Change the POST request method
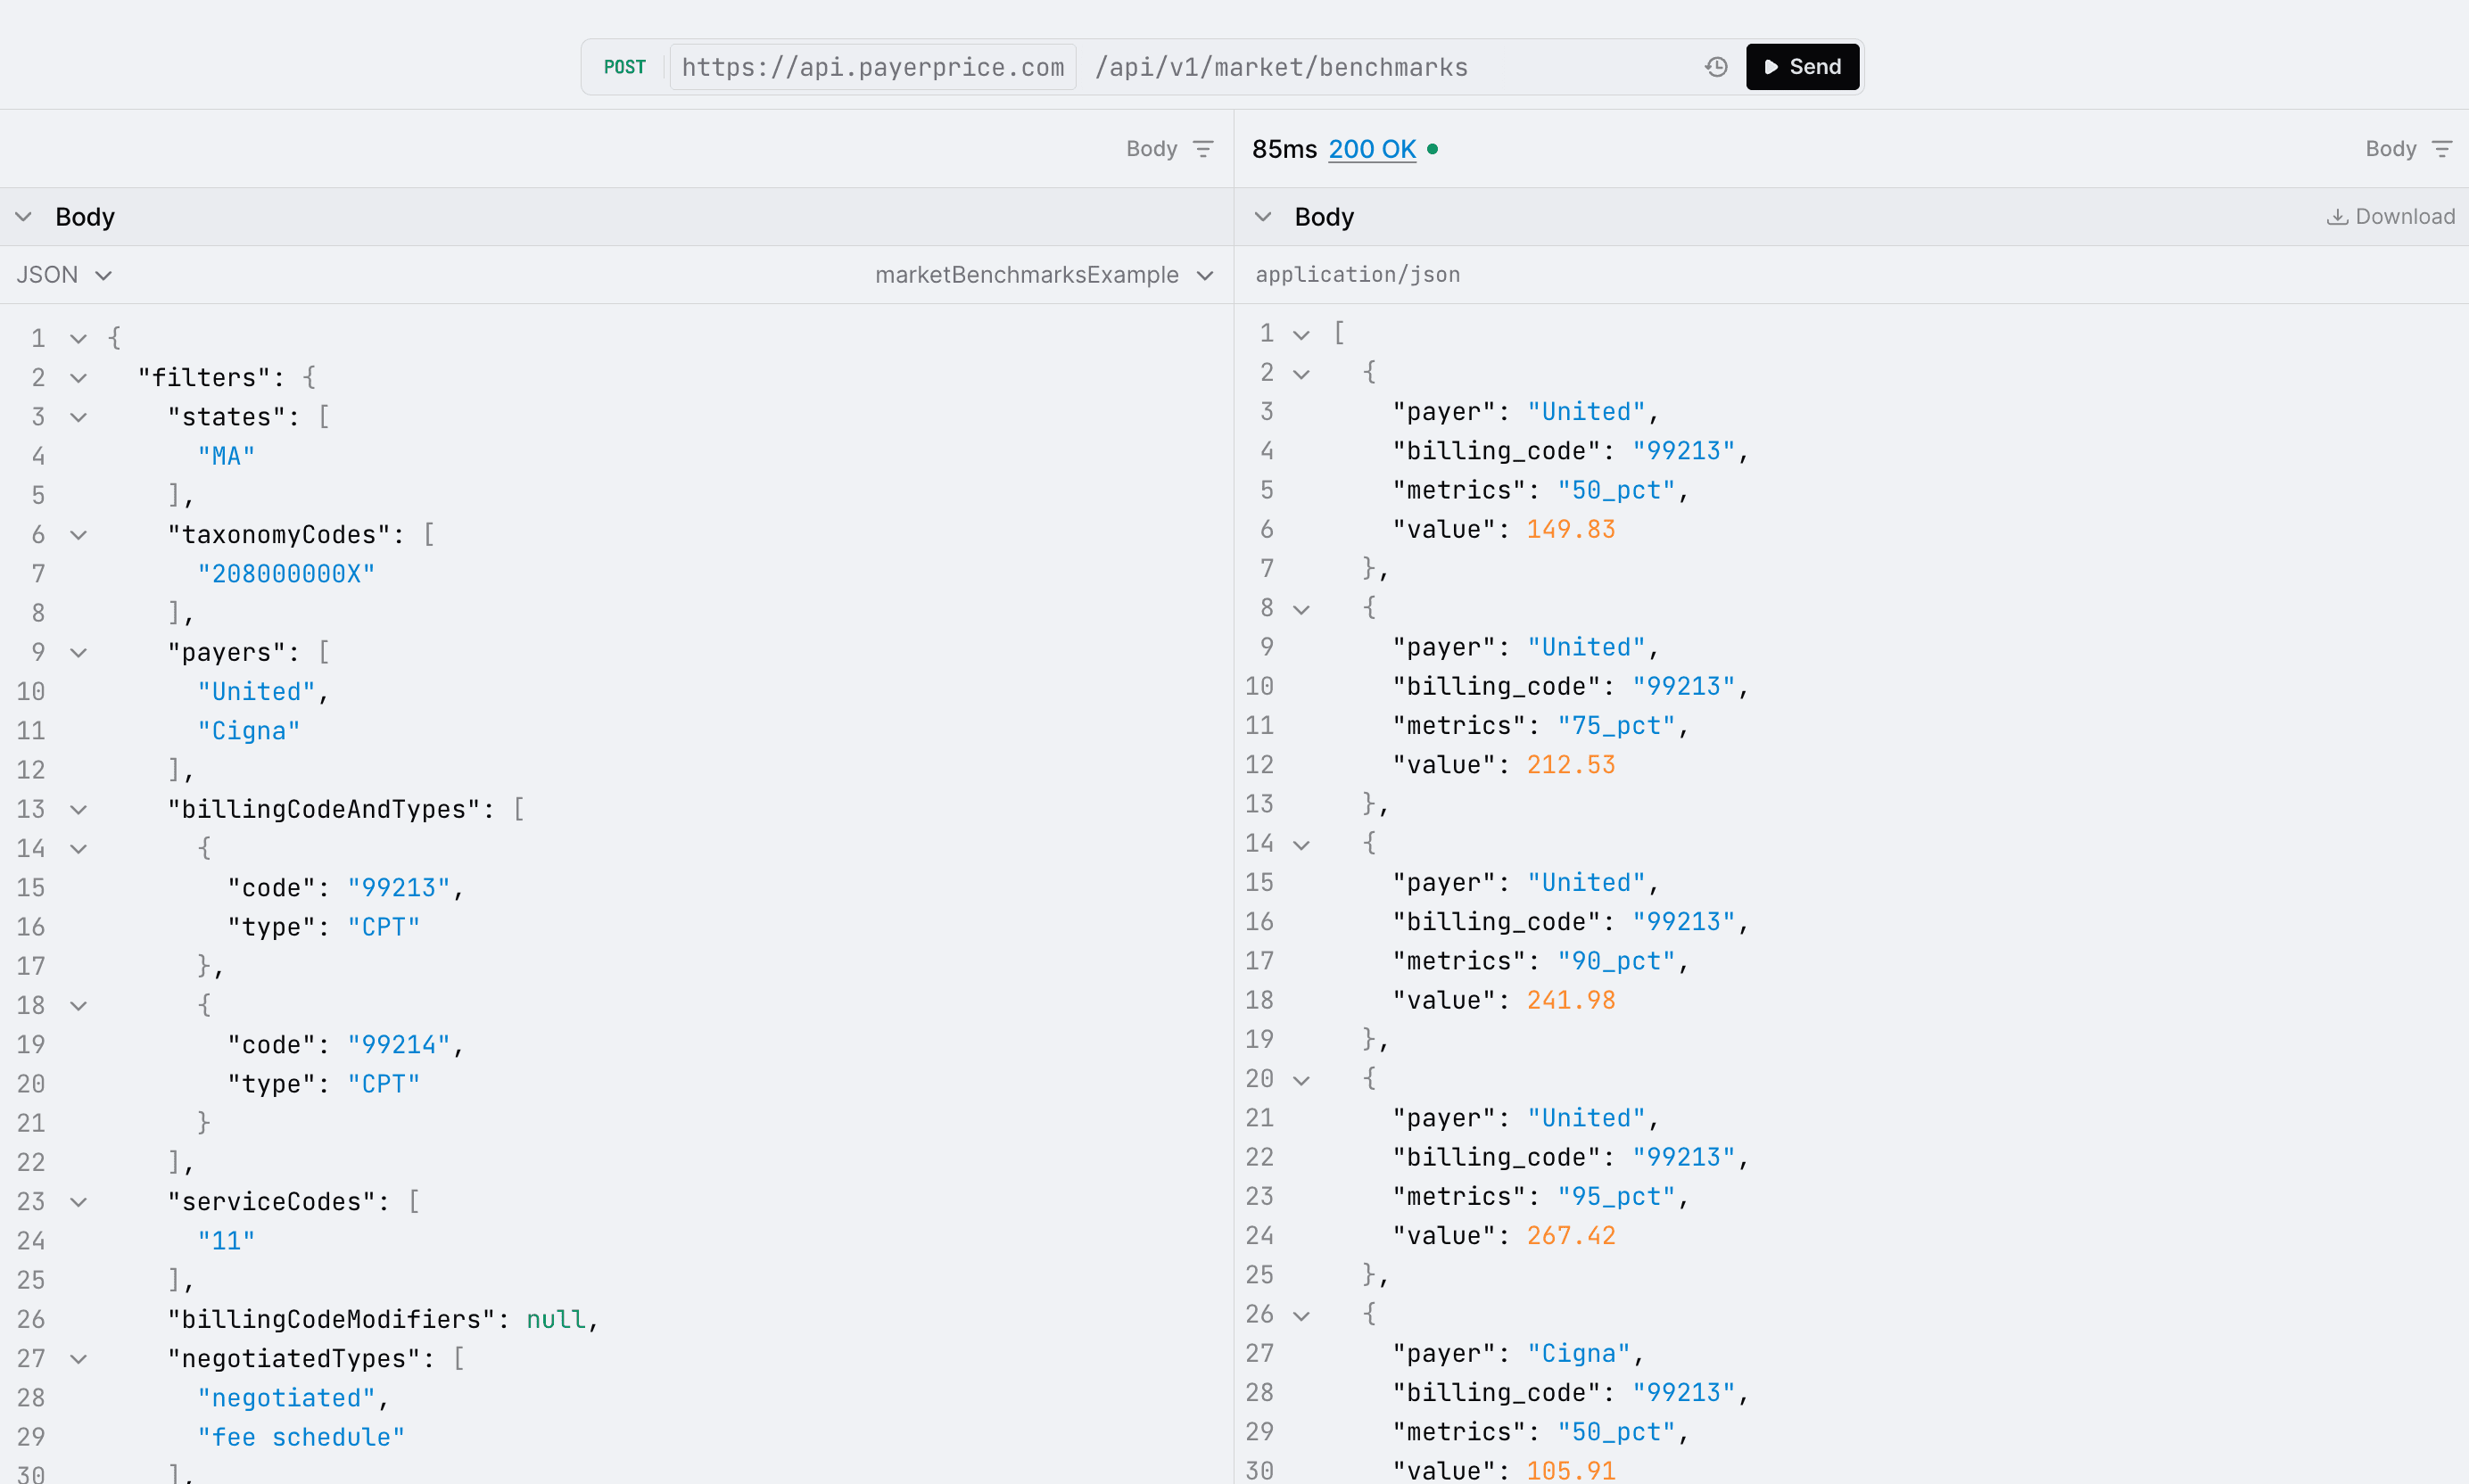The height and width of the screenshot is (1484, 2469). pyautogui.click(x=624, y=66)
